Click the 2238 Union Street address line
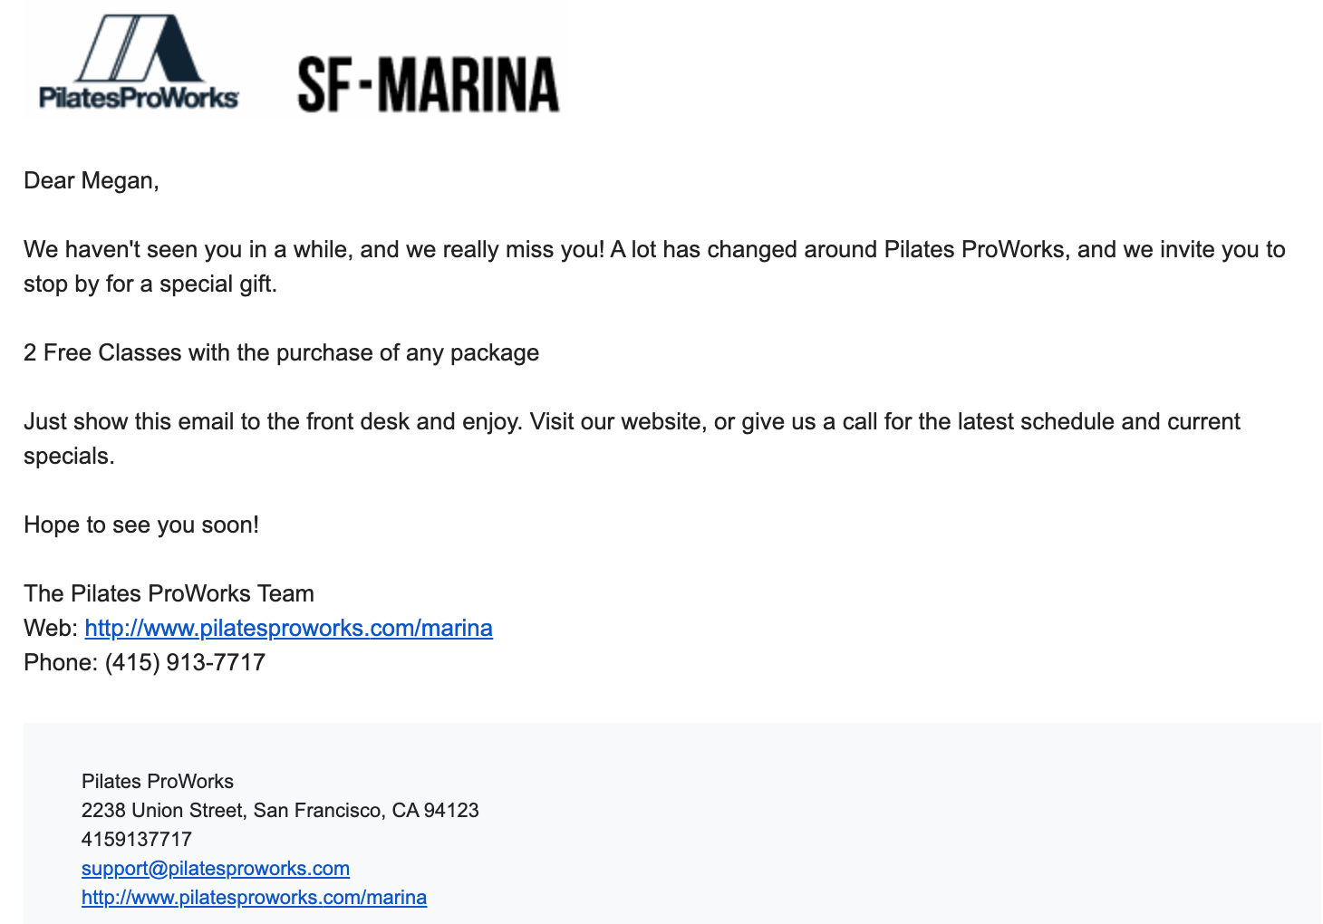 [x=280, y=810]
